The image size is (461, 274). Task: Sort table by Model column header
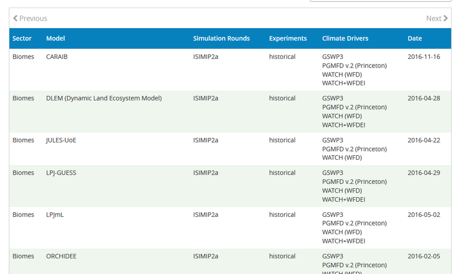[x=55, y=38]
